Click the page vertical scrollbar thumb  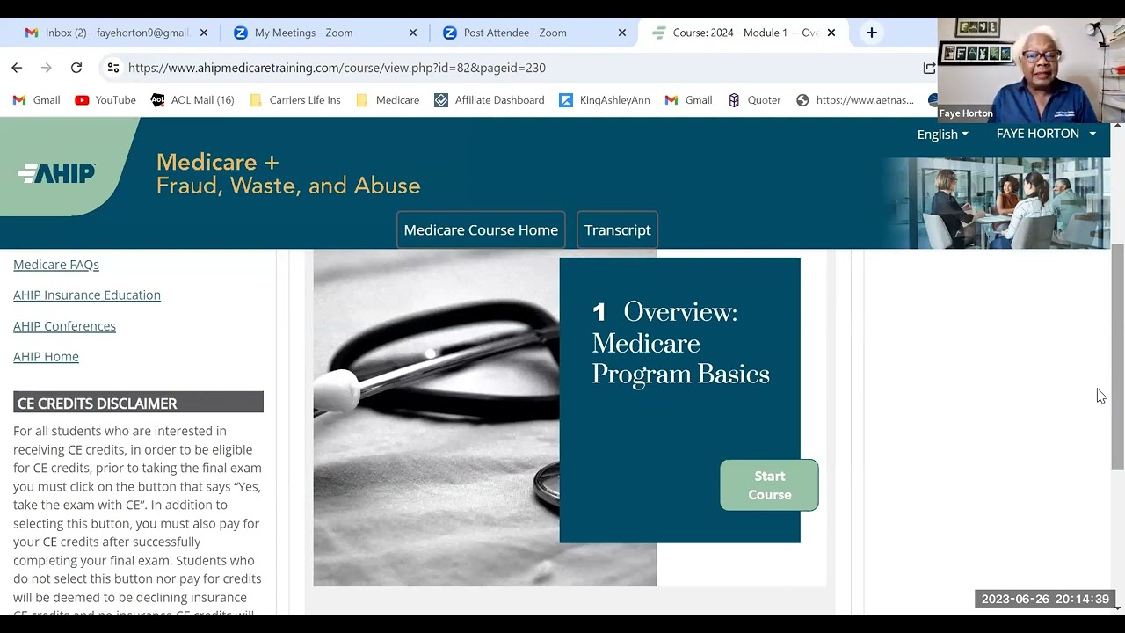coord(1117,356)
